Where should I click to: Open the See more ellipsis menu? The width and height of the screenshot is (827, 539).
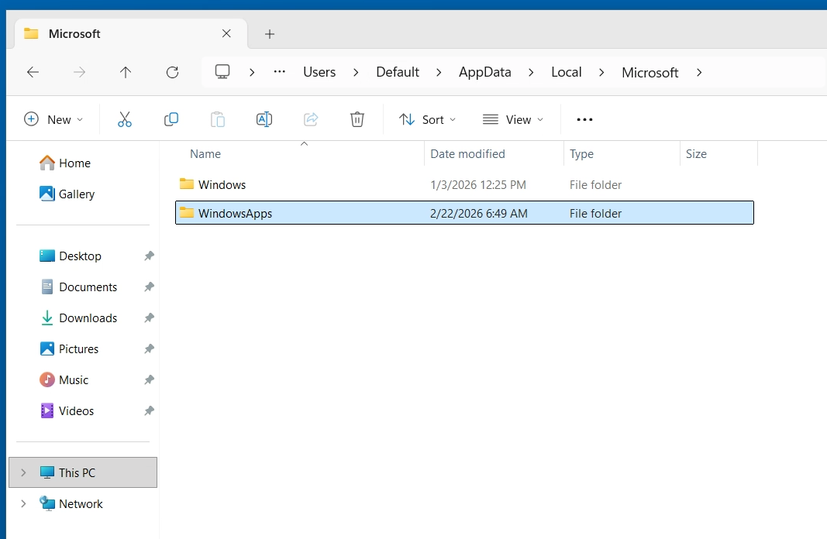584,119
